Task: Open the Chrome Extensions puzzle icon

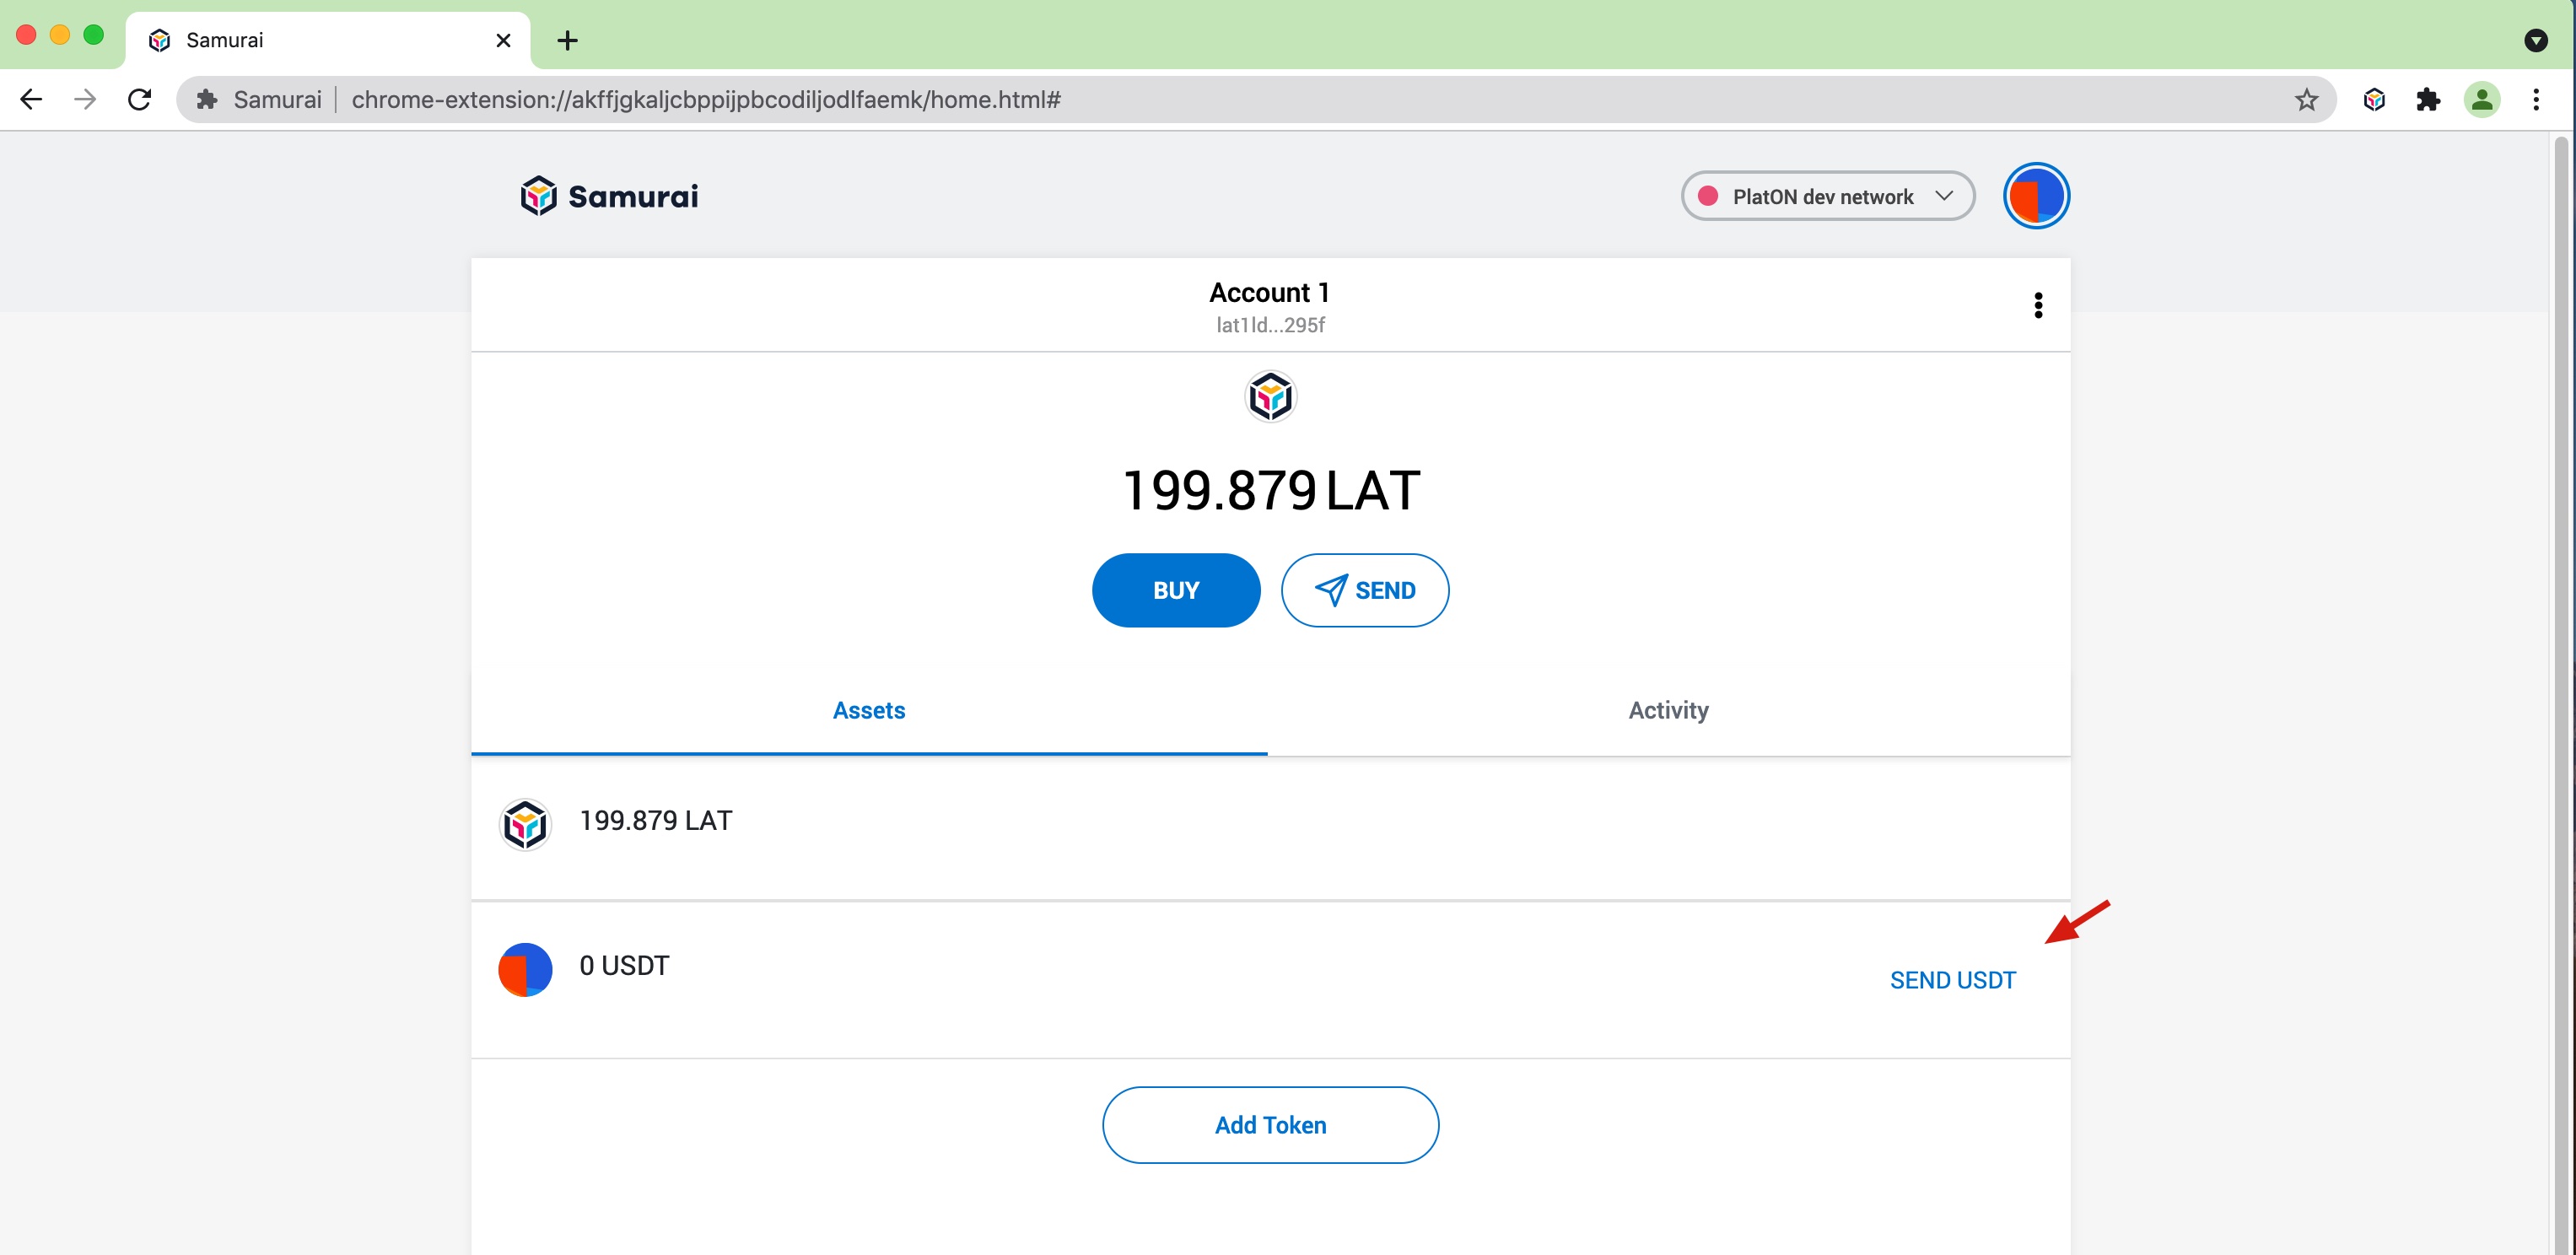Action: [2428, 99]
